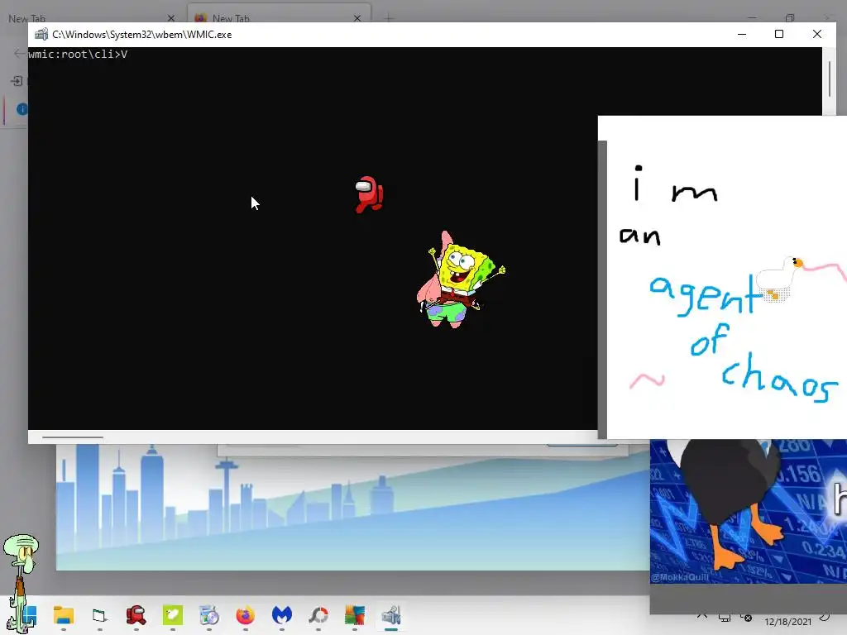Click the browser back arrow behind WMIC
847x635 pixels.
pyautogui.click(x=18, y=53)
